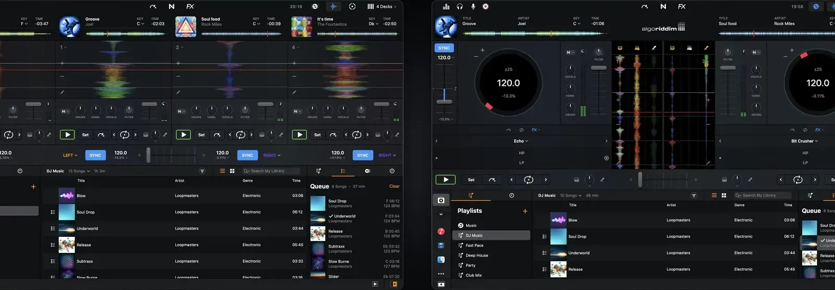
Task: Click the vocals microphone icon in left stem column
Action: tap(654, 47)
